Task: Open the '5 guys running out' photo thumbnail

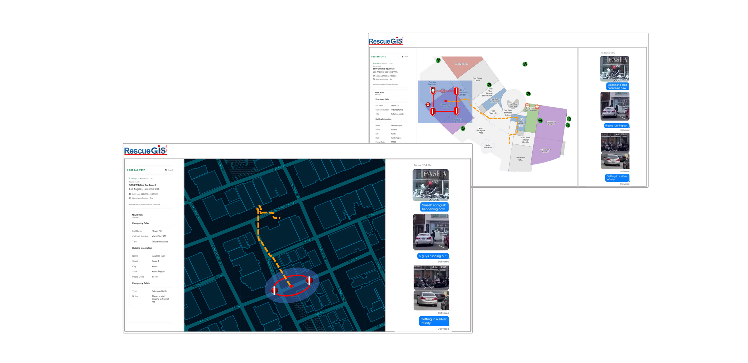Action: pyautogui.click(x=431, y=232)
